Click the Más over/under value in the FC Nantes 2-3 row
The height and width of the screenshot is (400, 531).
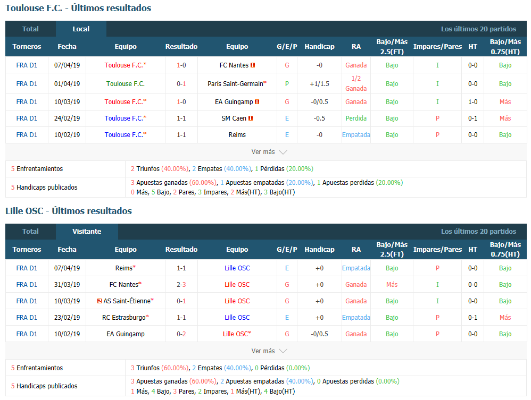pyautogui.click(x=392, y=285)
